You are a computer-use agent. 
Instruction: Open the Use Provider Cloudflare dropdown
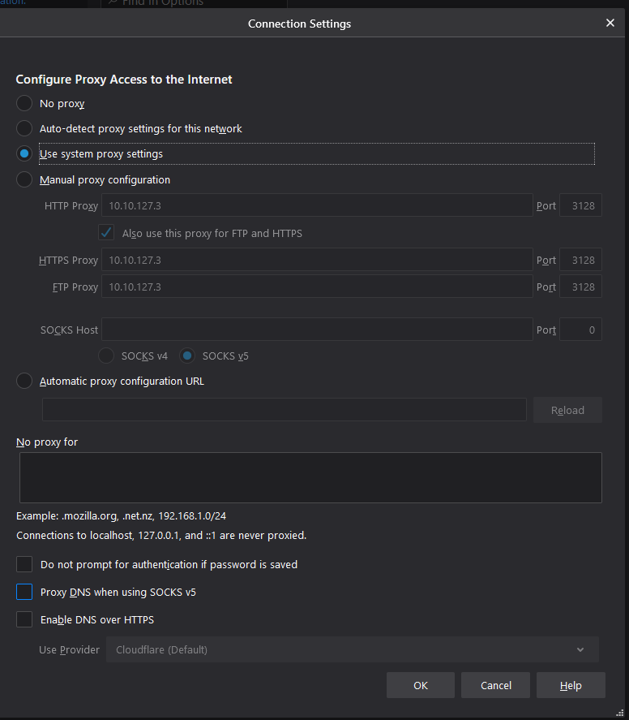click(352, 649)
